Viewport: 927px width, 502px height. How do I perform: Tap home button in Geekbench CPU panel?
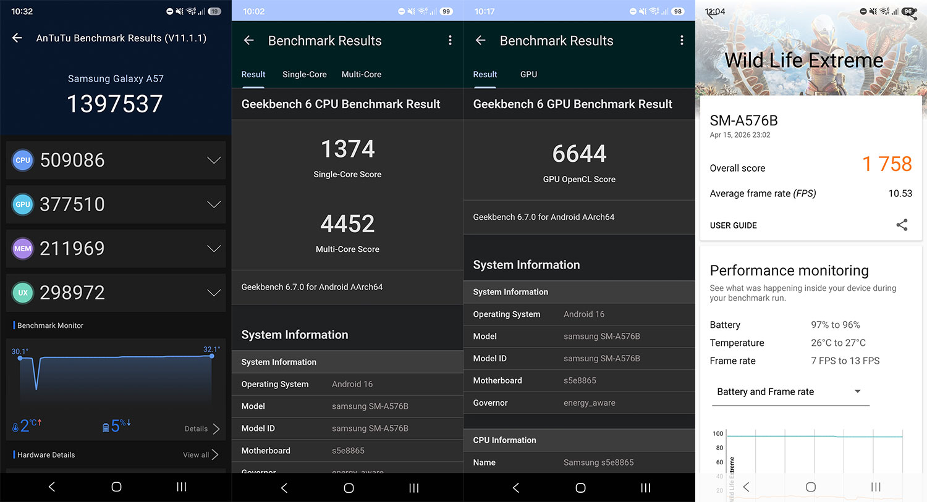349,488
